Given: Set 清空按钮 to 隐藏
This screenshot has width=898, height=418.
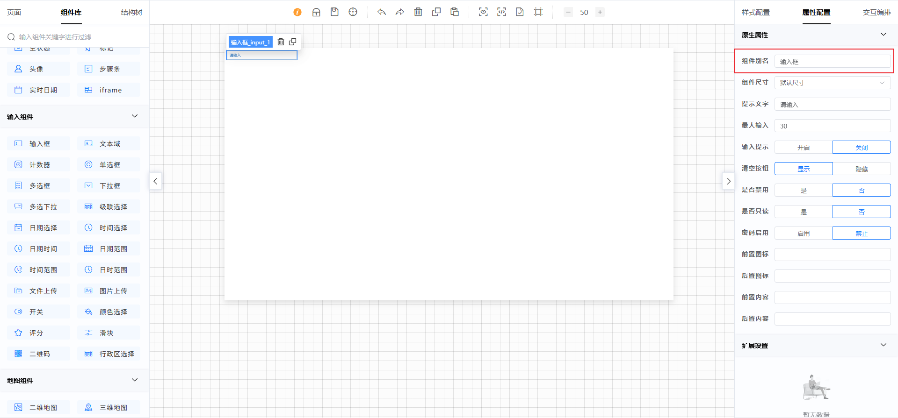Looking at the screenshot, I should [x=862, y=169].
